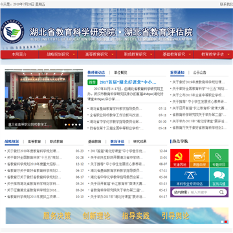Select the white dot on bottom banner
Screen dimensions: 233x233
(222, 221)
